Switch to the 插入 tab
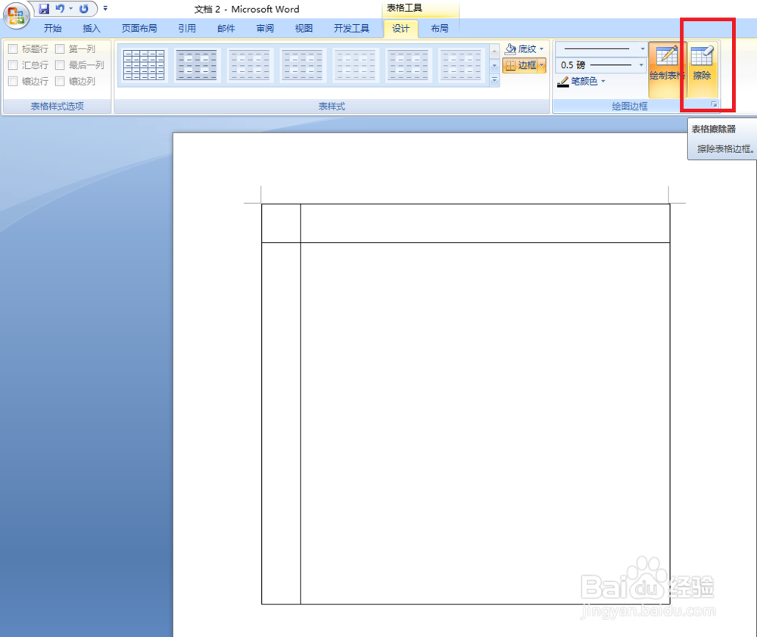Screen dimensions: 757x637 point(92,29)
